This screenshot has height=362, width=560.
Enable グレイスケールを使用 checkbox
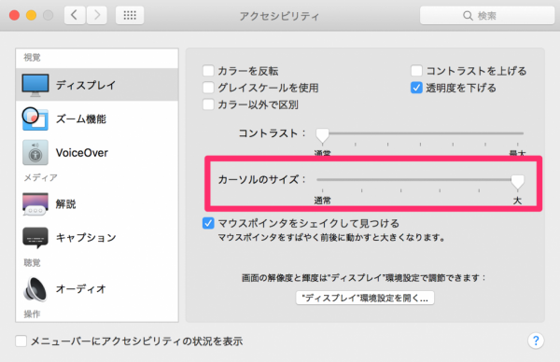click(208, 88)
